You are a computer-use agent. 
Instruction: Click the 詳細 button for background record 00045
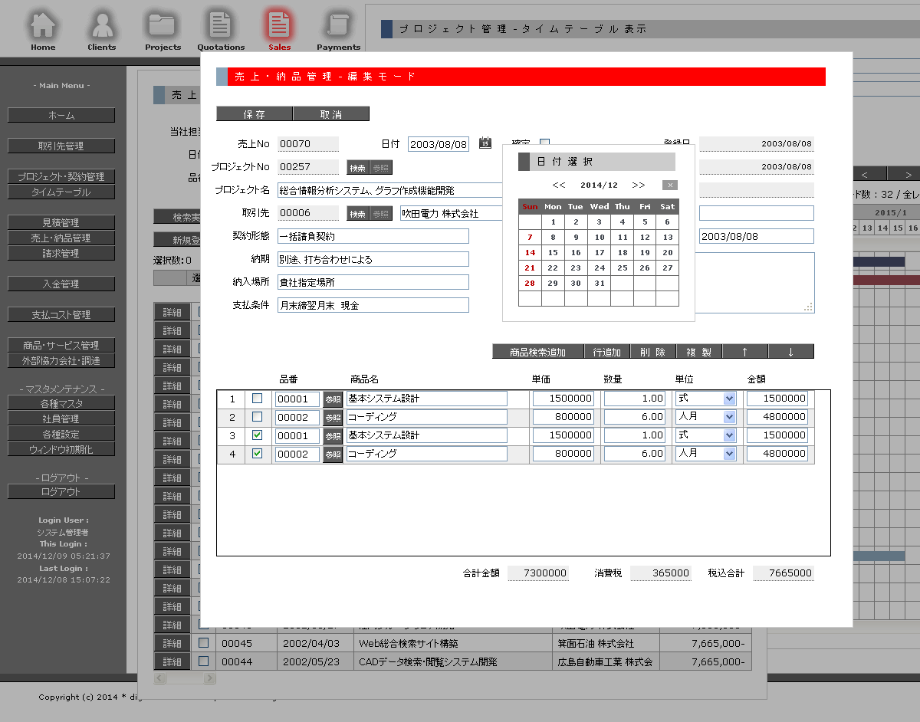click(172, 643)
